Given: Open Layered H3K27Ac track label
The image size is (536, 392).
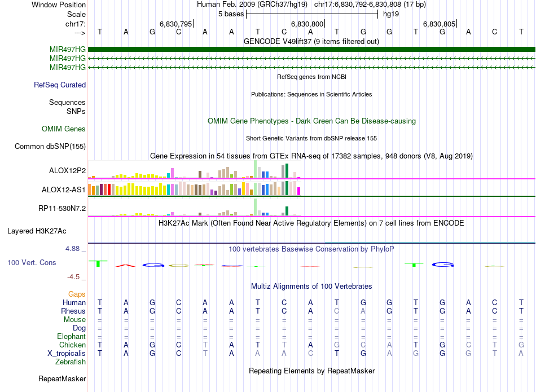Looking at the screenshot, I should tap(37, 231).
